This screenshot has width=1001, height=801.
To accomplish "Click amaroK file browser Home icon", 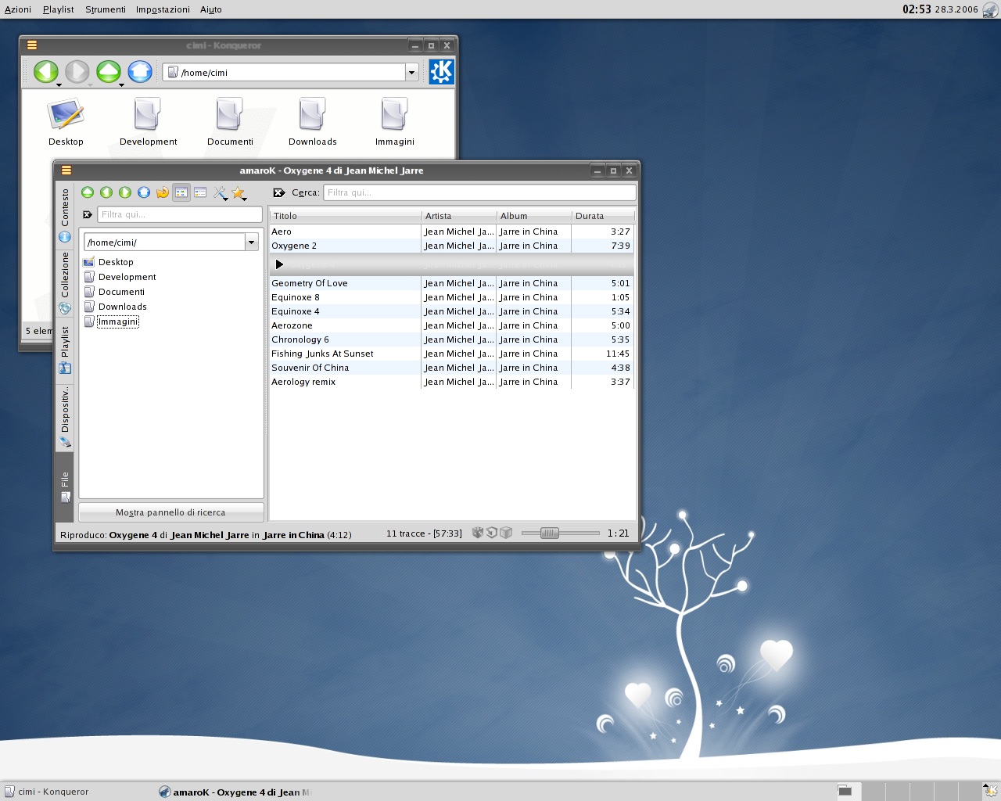I will click(144, 192).
